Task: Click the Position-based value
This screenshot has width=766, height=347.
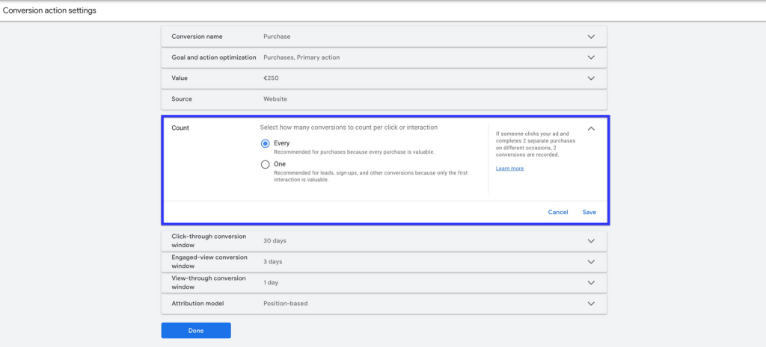Action: (285, 303)
